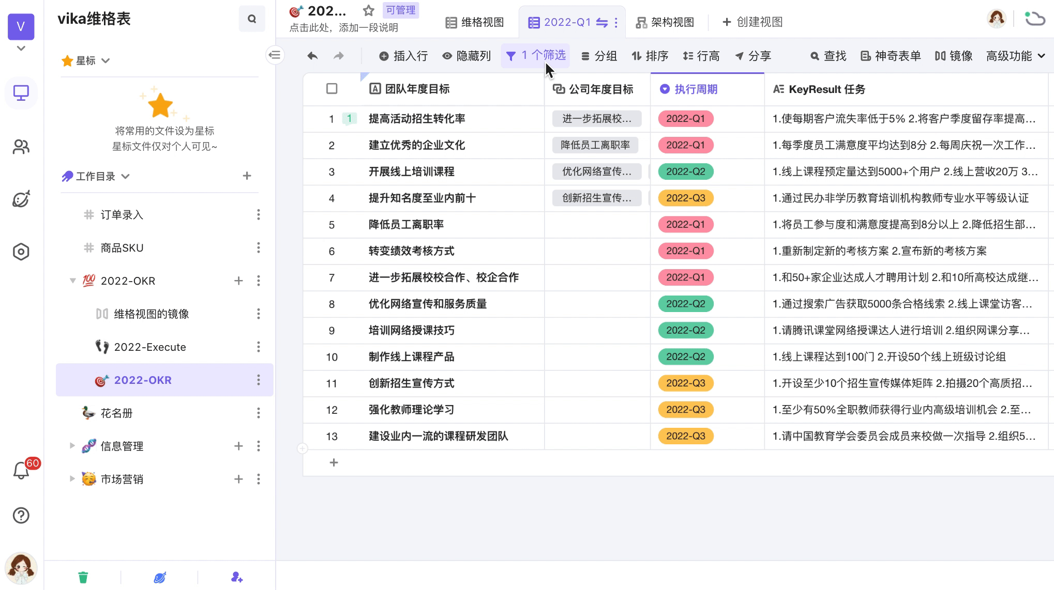The image size is (1054, 590).
Task: Collapse the 2022-OKR folder arrow
Action: coord(72,281)
